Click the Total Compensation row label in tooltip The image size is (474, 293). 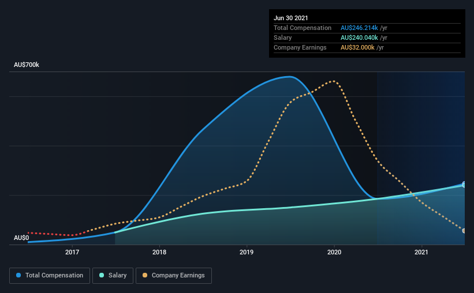pos(303,28)
